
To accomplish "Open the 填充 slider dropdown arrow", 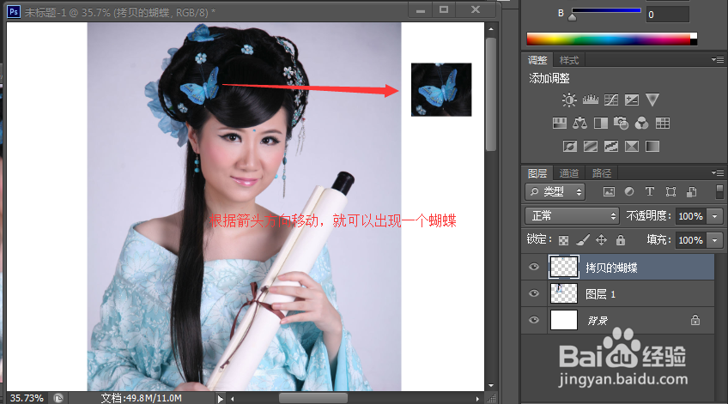I will 715,240.
